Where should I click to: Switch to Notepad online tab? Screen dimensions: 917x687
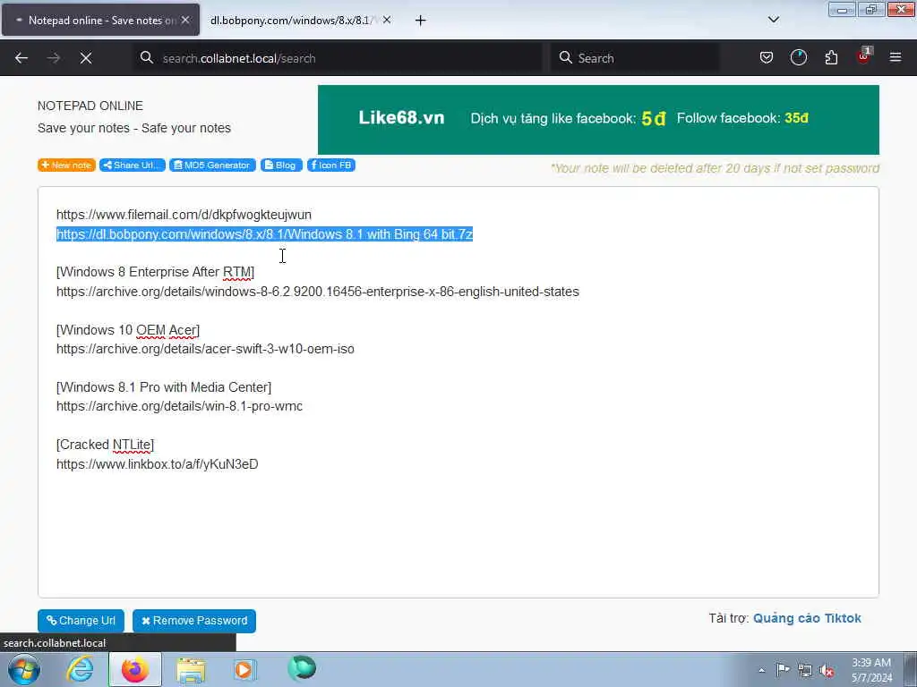pos(100,21)
